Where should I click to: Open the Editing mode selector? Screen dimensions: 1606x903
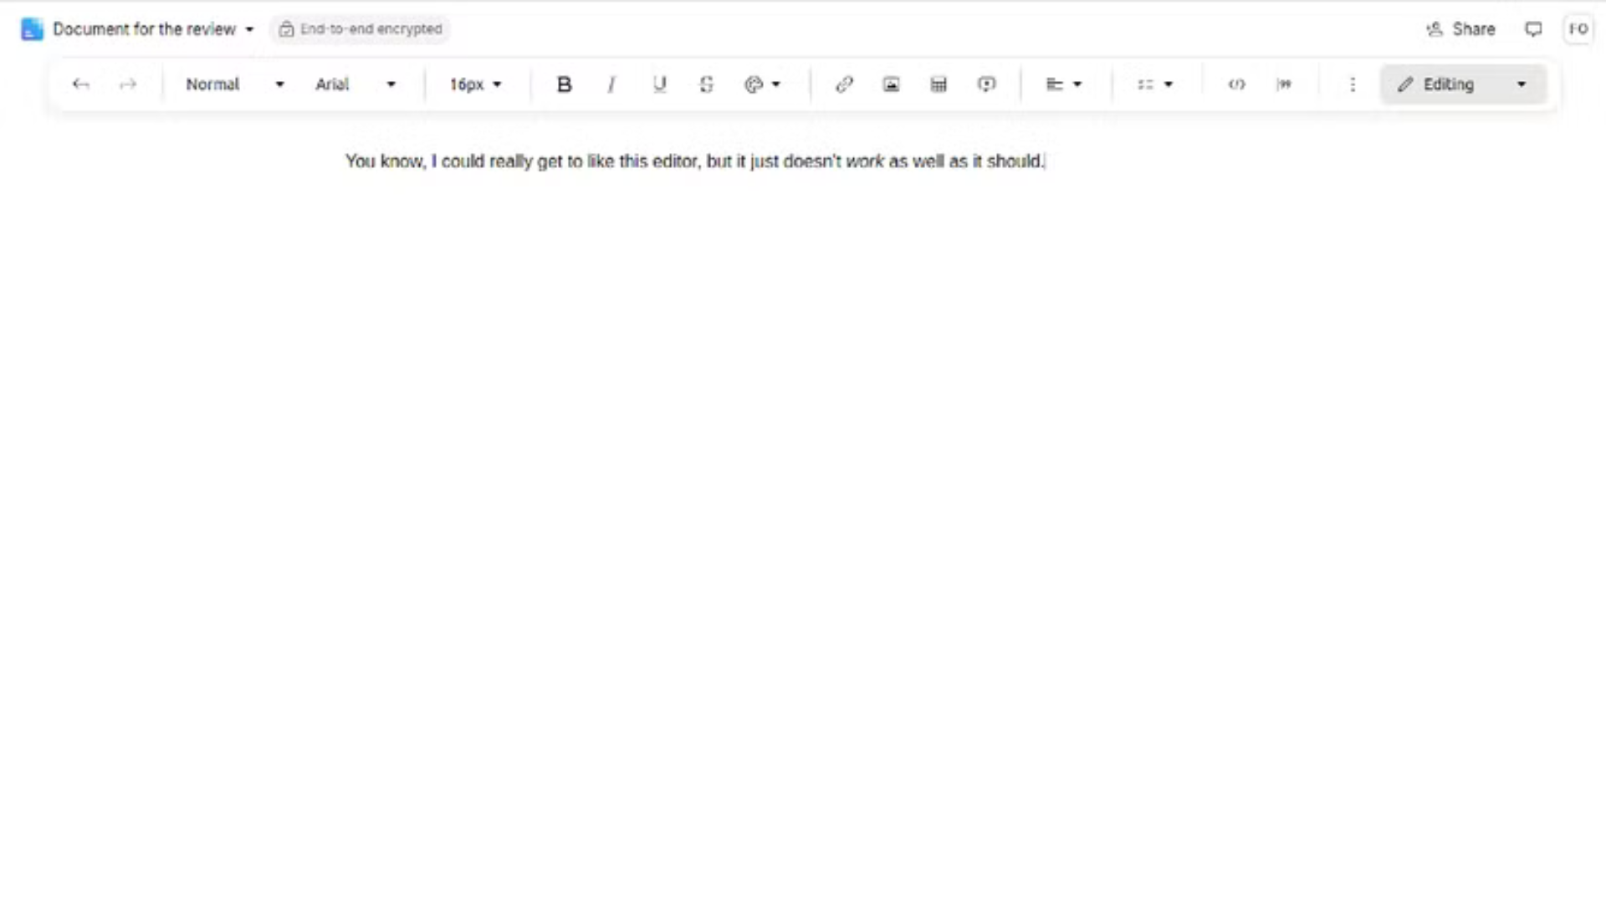(1462, 84)
